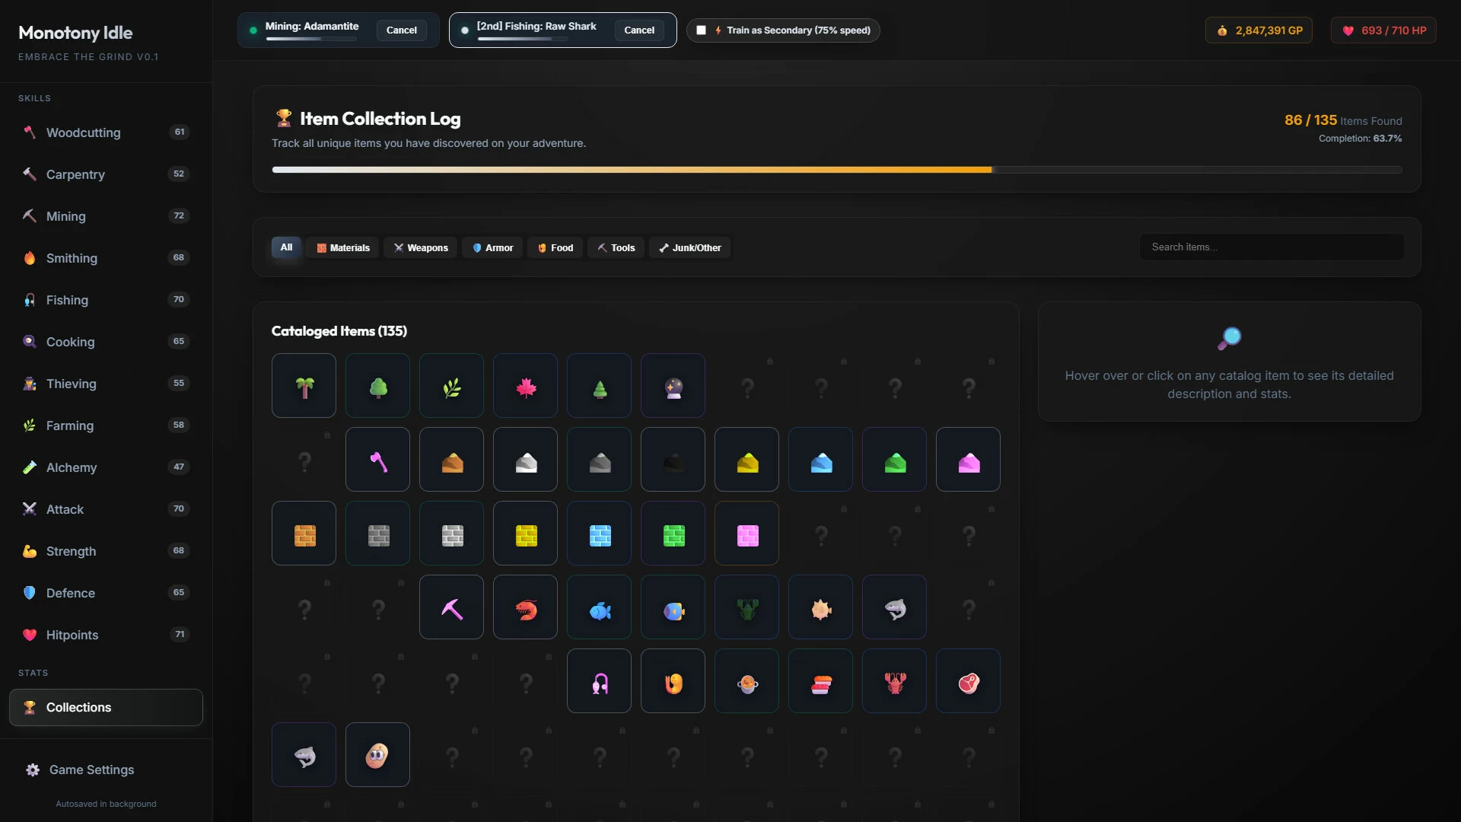The image size is (1461, 822).
Task: Open the Attack skill page
Action: coord(106,509)
